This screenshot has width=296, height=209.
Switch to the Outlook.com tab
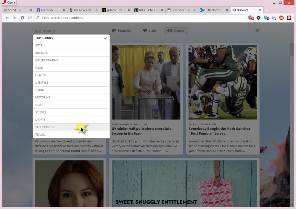pyautogui.click(x=214, y=10)
